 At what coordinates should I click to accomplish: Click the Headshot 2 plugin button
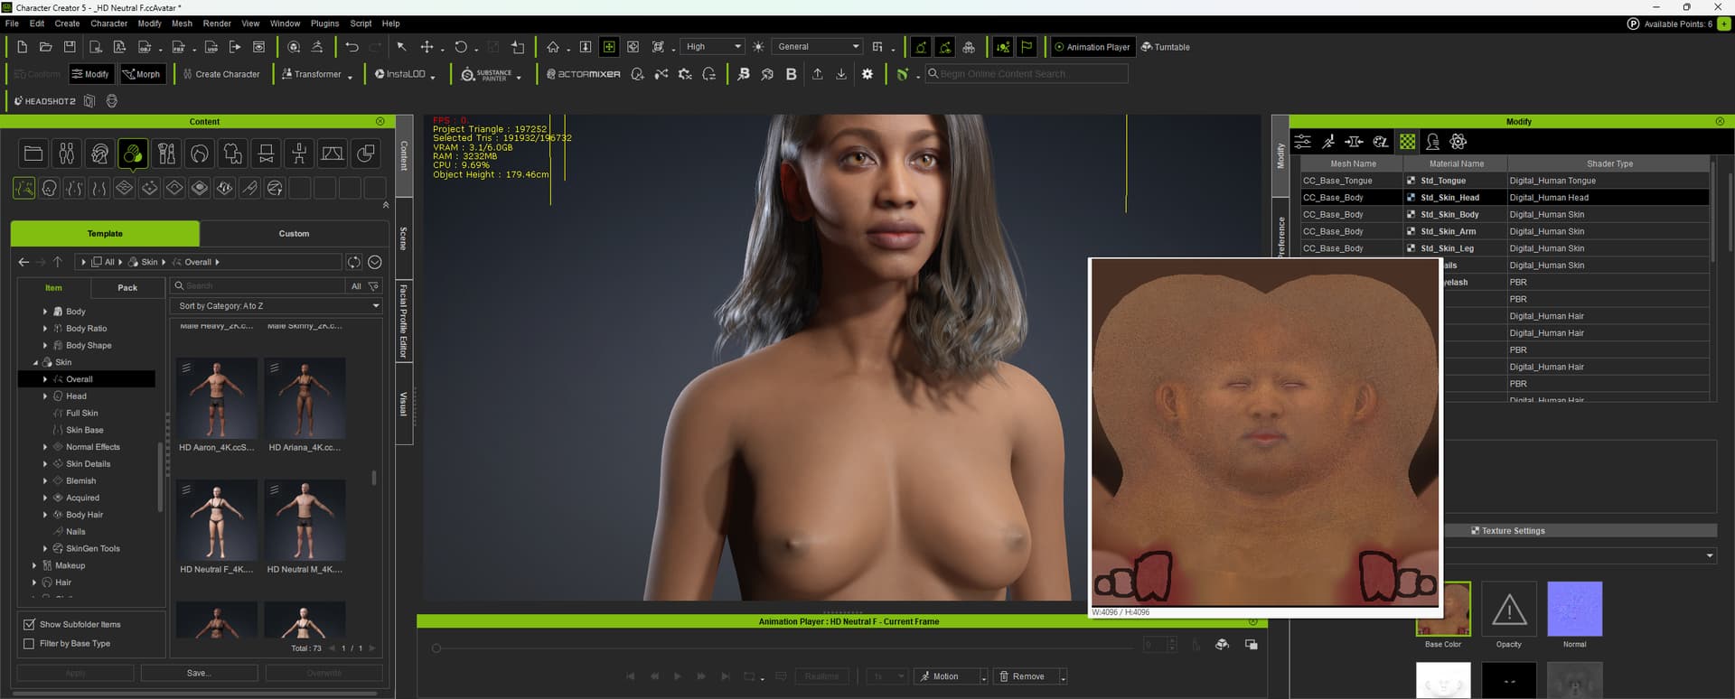pos(45,101)
